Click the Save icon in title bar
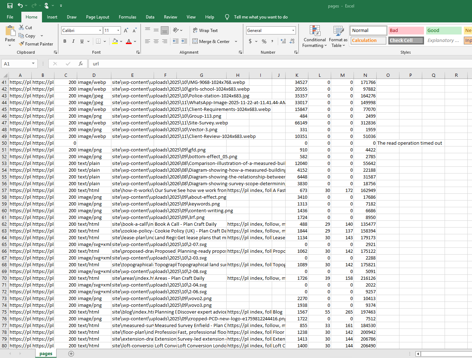This screenshot has height=358, width=472. coord(10,6)
